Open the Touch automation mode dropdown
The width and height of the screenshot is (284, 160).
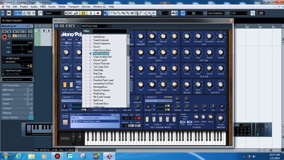click(52, 13)
